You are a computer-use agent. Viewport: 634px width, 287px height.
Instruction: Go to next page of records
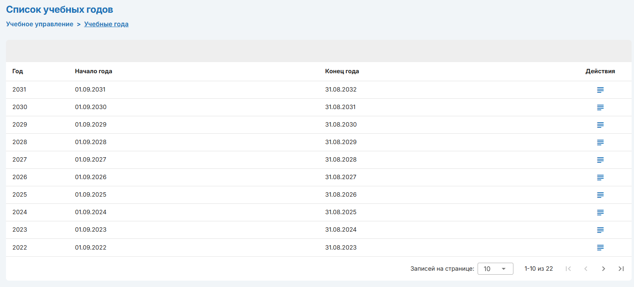603,269
